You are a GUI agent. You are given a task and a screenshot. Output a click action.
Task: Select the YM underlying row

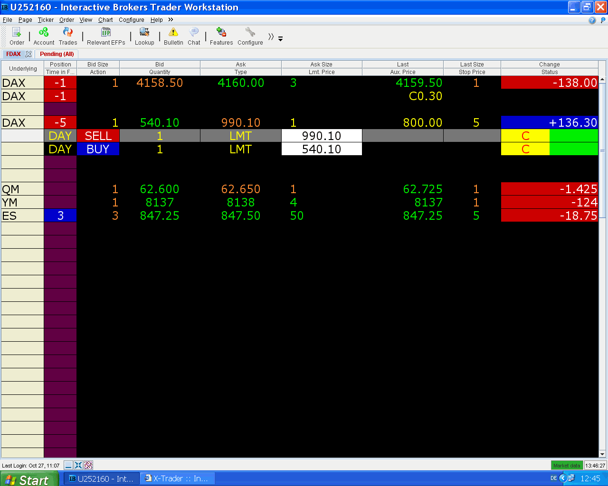coord(22,202)
